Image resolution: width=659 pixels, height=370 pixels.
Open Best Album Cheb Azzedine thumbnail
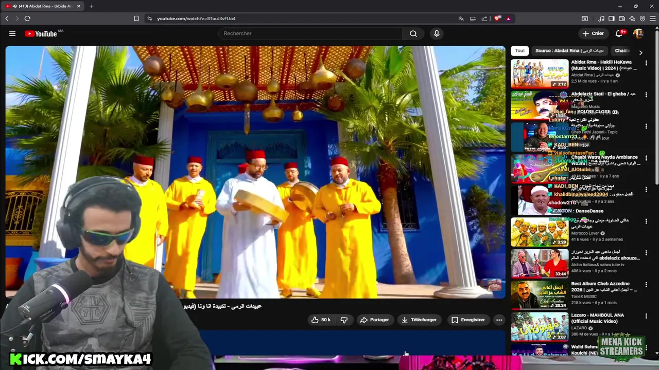point(540,294)
